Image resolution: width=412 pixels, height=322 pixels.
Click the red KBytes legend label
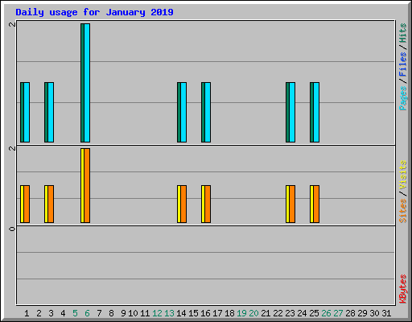tap(403, 289)
